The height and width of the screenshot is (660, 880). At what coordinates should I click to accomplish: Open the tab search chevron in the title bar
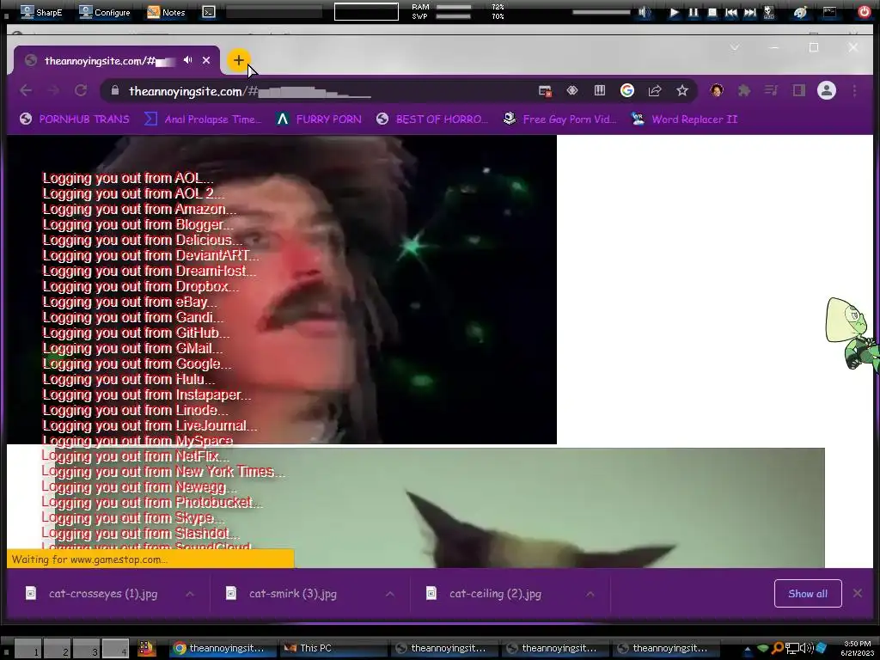click(734, 48)
